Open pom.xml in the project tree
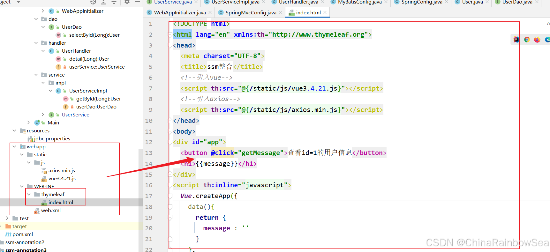 (22, 234)
